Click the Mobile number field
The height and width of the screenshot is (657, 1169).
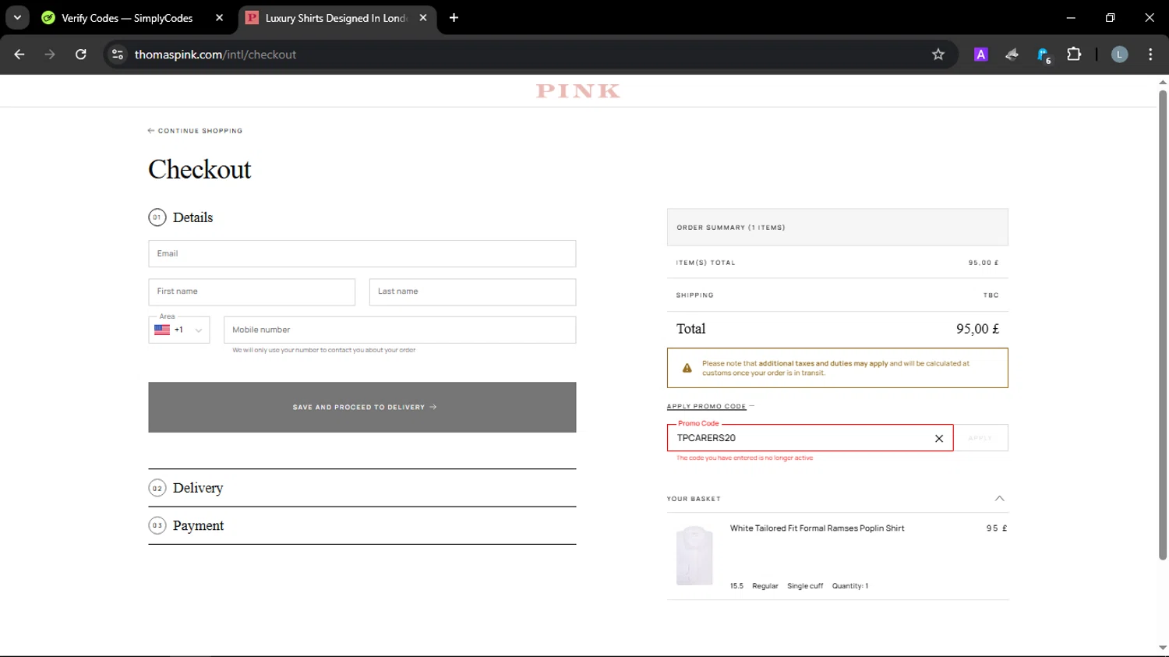(400, 330)
